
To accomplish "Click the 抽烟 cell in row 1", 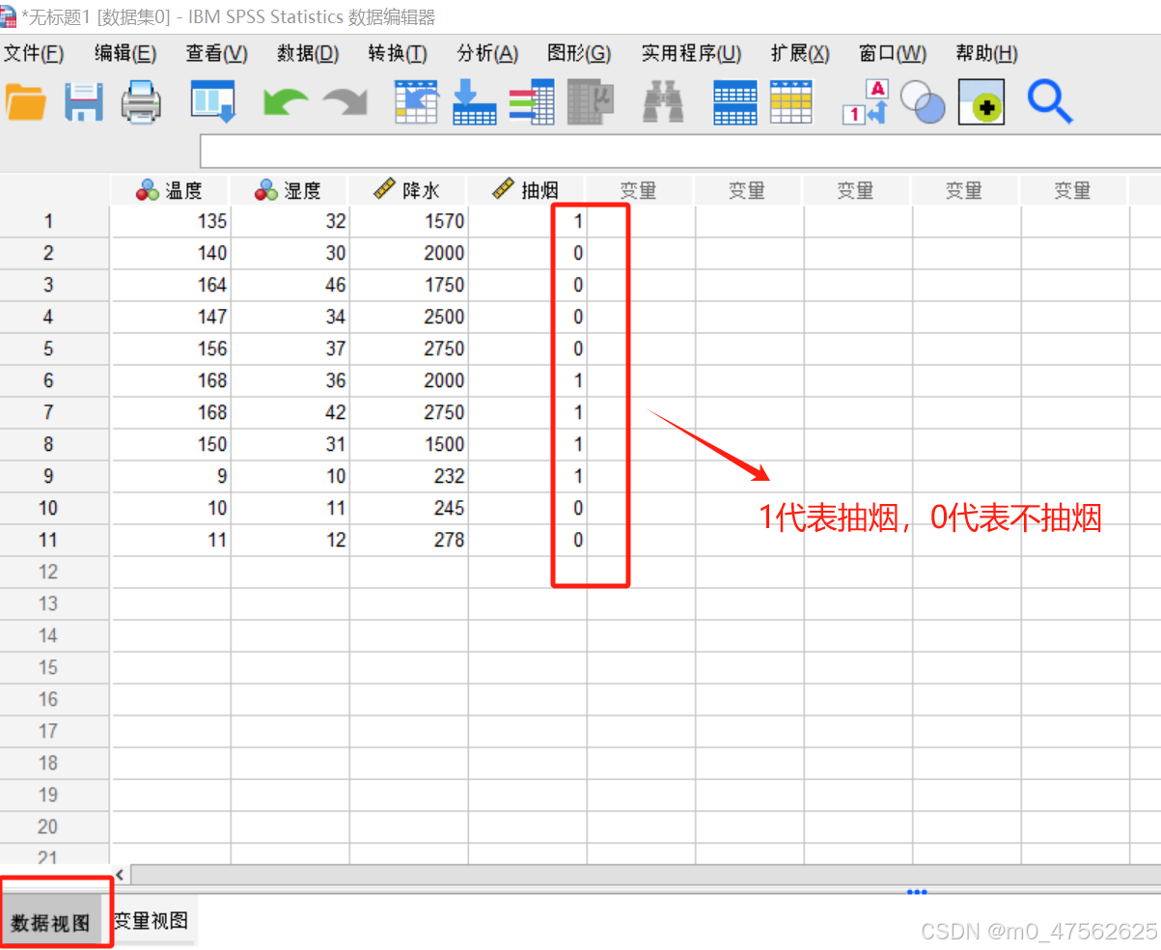I will pos(527,221).
